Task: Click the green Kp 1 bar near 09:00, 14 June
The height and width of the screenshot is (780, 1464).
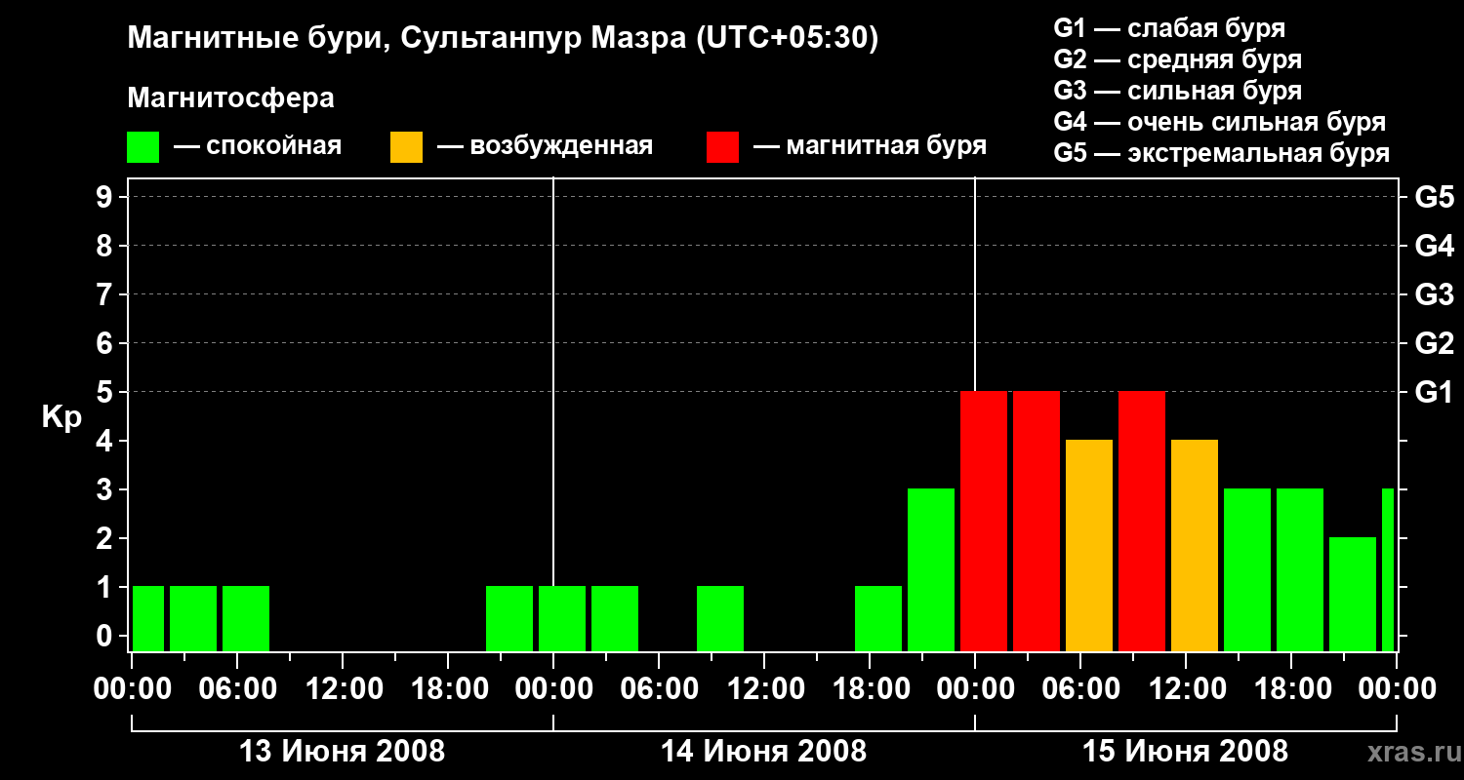Action: pyautogui.click(x=720, y=619)
